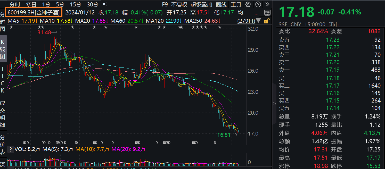Expand hidden toolbar items via double chevron
385x169 pixels.
click(x=267, y=4)
